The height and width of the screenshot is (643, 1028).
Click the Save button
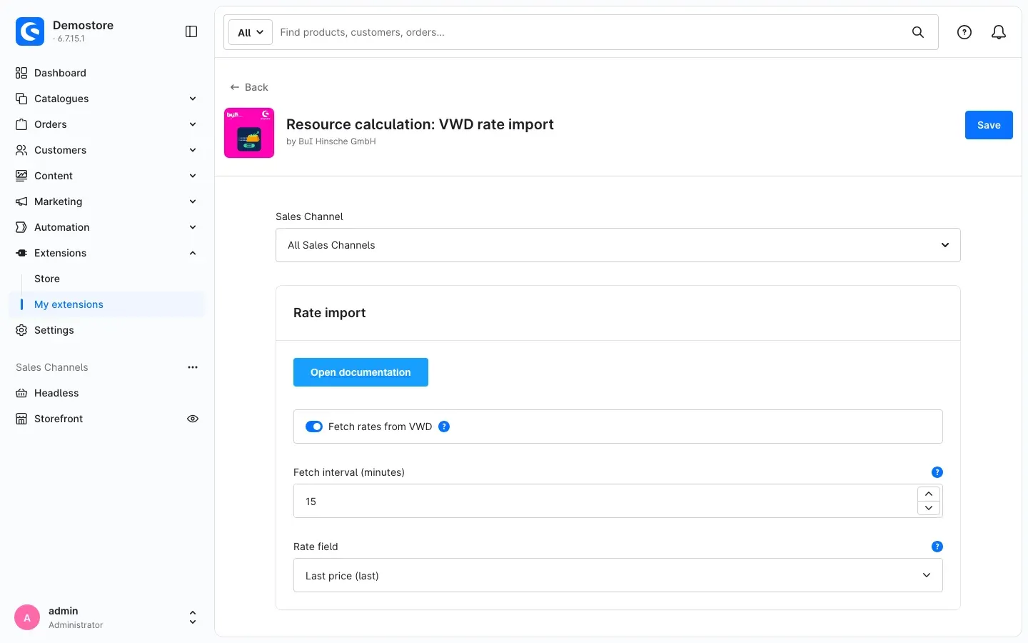[x=989, y=125]
